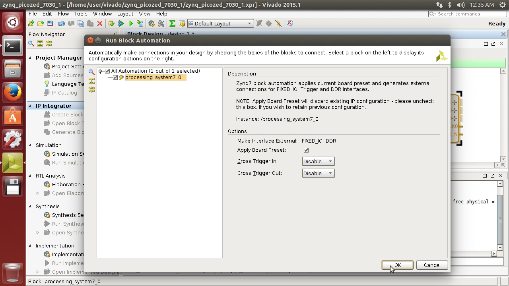This screenshot has width=509, height=286.
Task: Click the Generate Bitstream toolbar icon
Action: tap(140, 23)
